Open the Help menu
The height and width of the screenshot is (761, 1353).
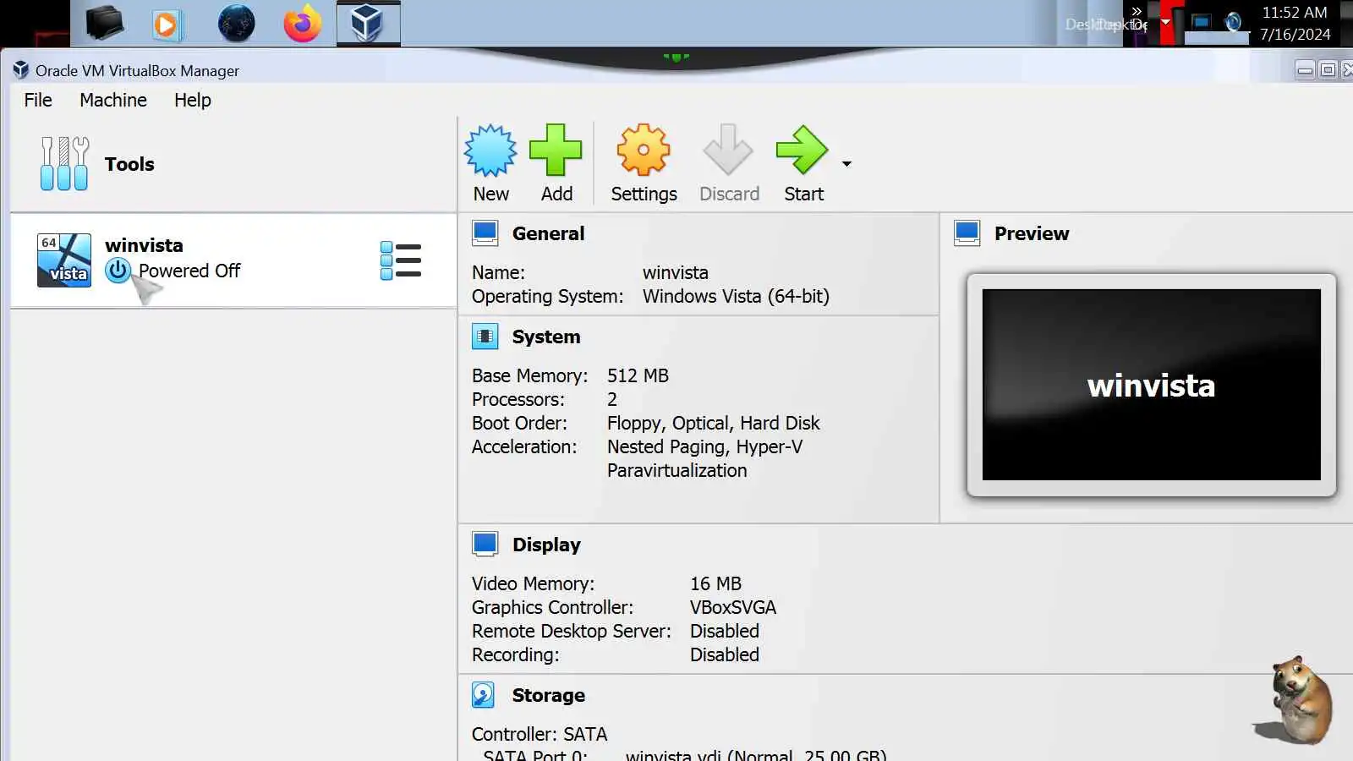coord(193,100)
